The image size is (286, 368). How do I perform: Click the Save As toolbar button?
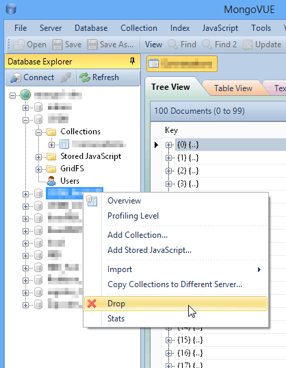click(x=110, y=45)
